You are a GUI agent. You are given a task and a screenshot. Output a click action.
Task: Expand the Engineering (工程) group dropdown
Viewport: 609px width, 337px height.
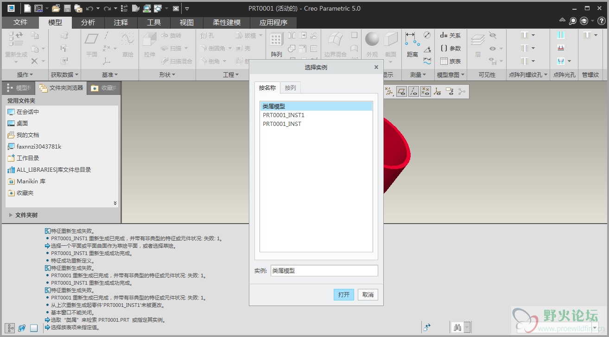click(231, 75)
